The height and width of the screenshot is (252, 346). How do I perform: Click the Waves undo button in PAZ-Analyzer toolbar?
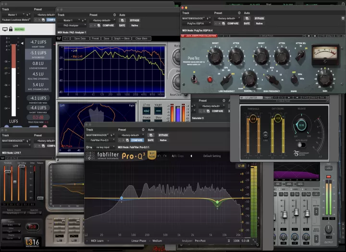pos(66,38)
